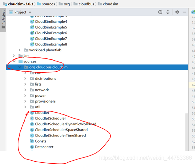Screen dimensions: 195x164
Task: Select network package
Action: click(x=42, y=90)
